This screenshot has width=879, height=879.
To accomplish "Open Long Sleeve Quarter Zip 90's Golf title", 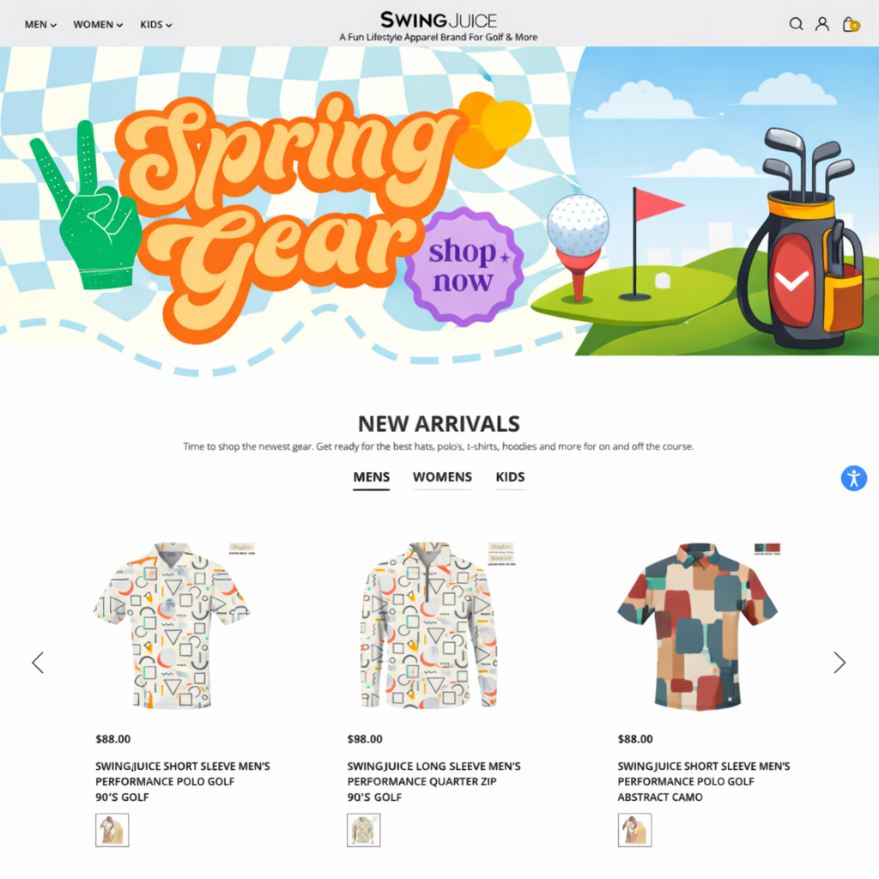I will (x=433, y=781).
